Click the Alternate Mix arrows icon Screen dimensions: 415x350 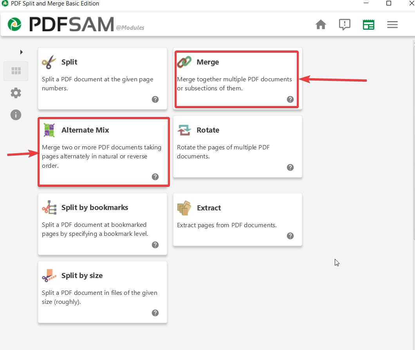[x=49, y=130]
